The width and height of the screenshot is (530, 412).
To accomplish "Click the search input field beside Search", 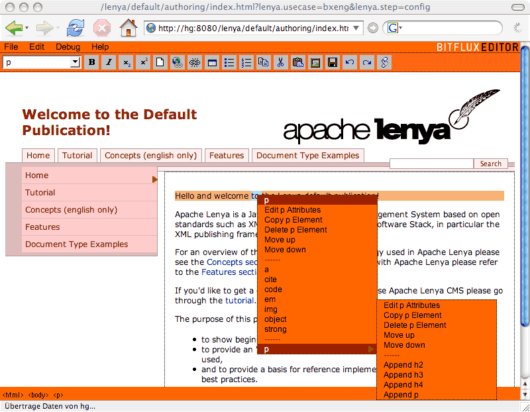I will (431, 164).
